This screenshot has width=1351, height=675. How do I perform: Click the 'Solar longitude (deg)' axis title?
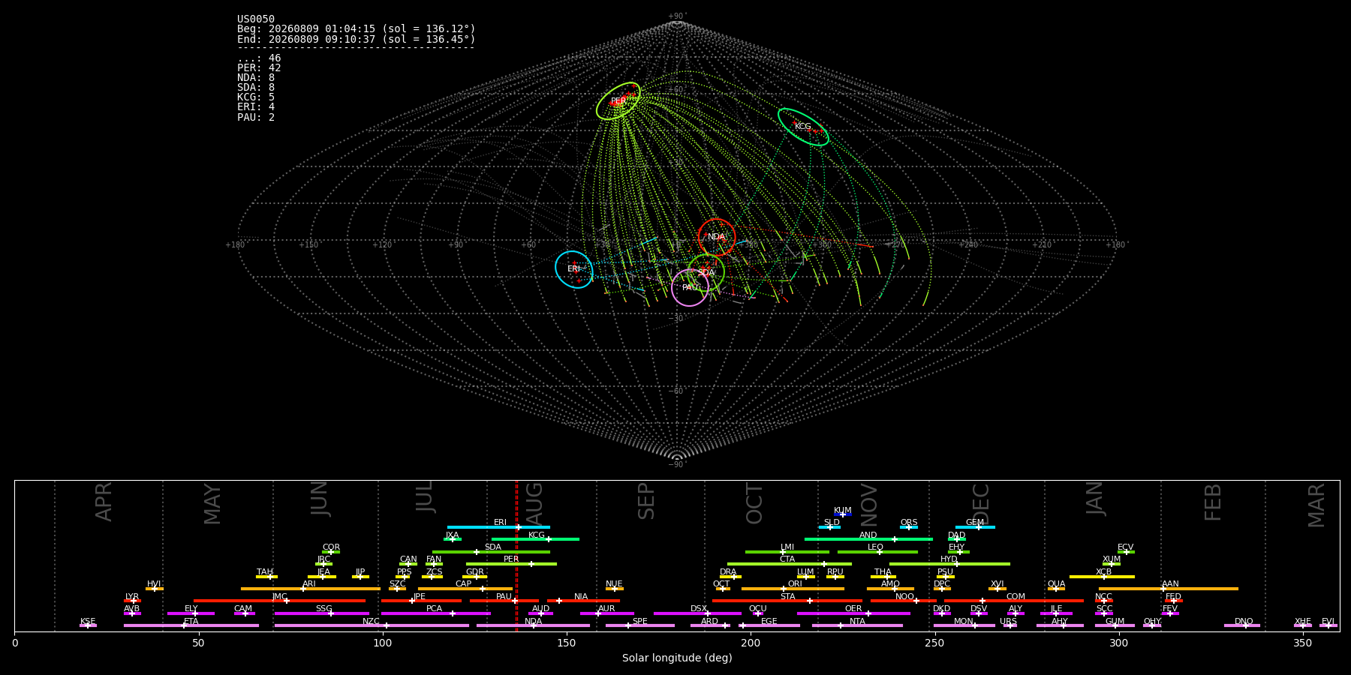click(677, 658)
